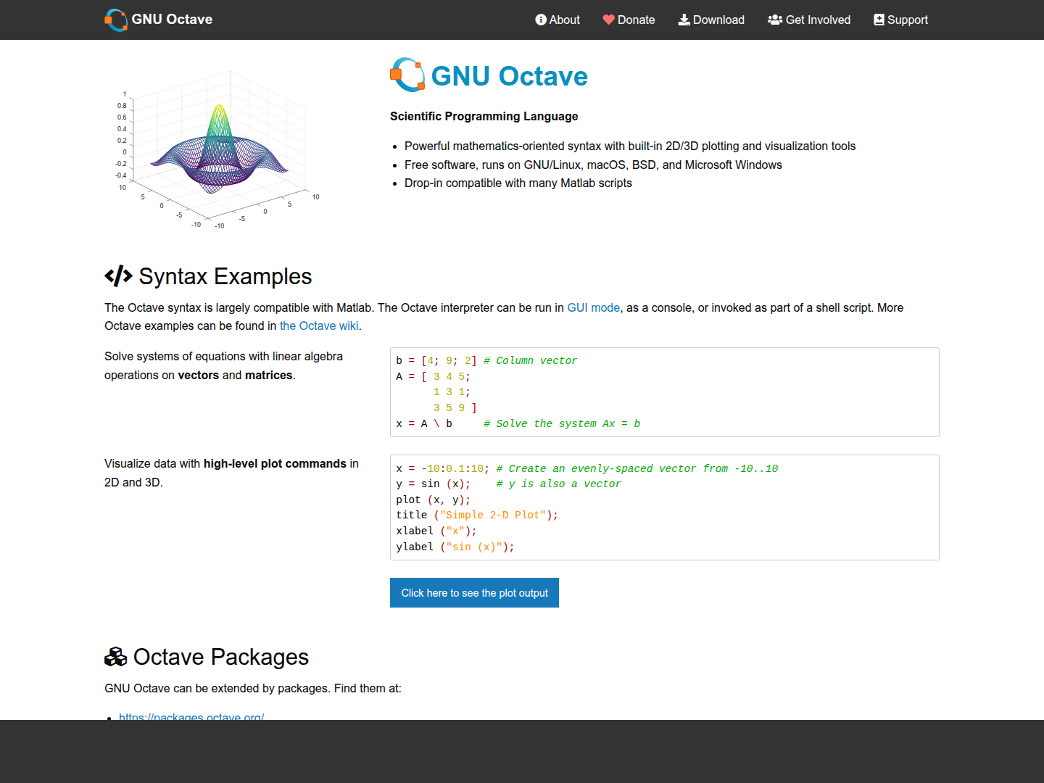This screenshot has height=783, width=1044.
Task: Click the About info circle icon
Action: point(541,20)
